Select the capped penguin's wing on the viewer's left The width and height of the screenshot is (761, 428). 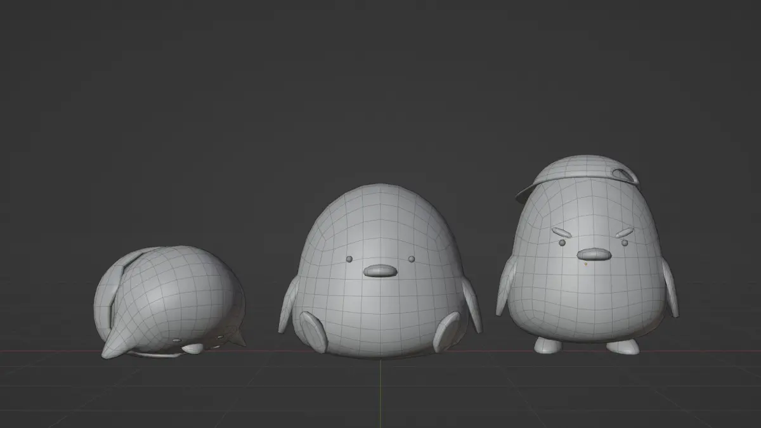pos(506,285)
